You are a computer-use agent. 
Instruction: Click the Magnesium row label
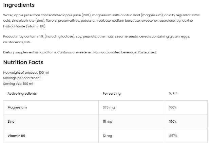pyautogui.click(x=17, y=107)
